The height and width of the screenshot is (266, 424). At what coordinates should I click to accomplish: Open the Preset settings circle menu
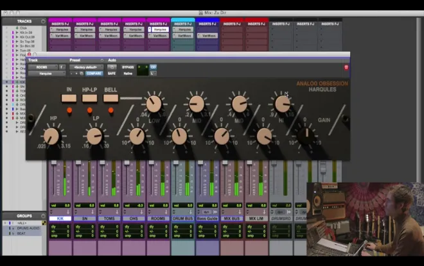pos(102,60)
